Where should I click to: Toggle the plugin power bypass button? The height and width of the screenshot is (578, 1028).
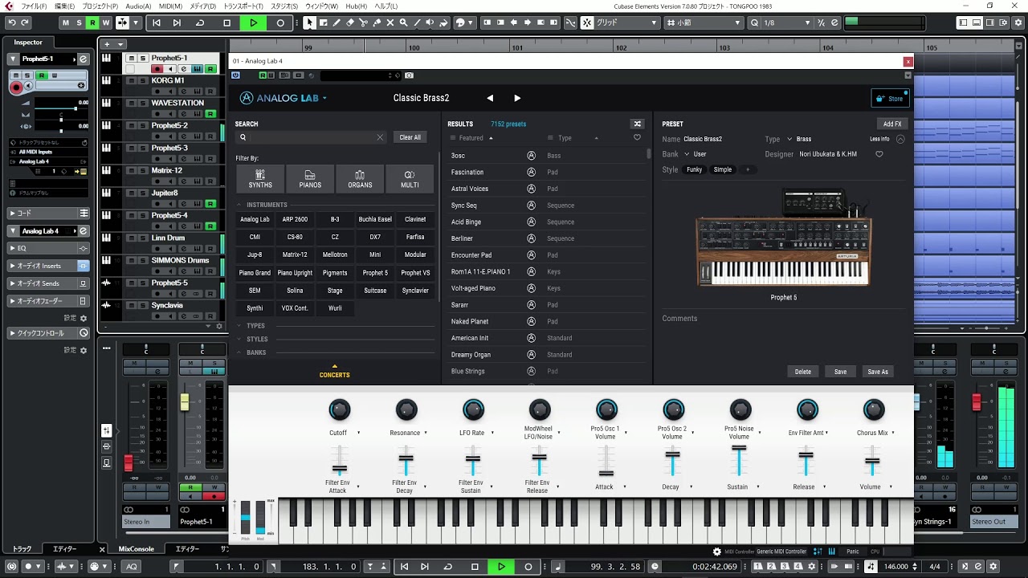[236, 75]
